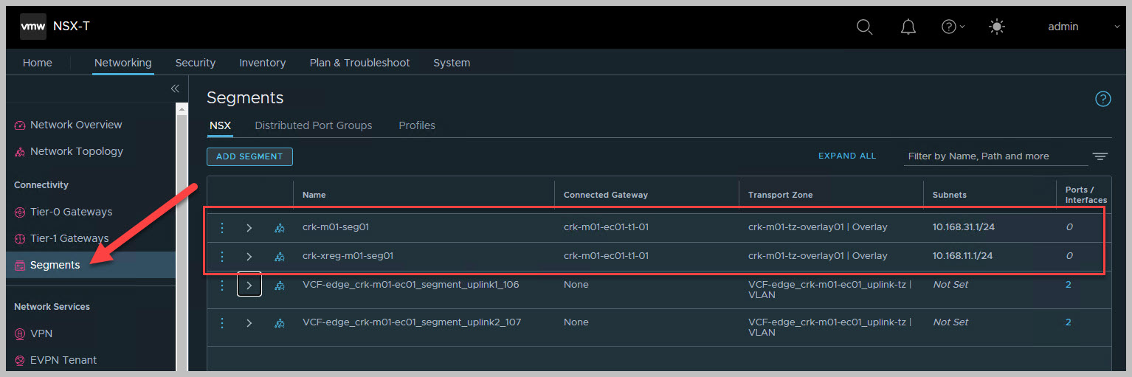Expand the crk-m01-seg01 segment row
The height and width of the screenshot is (377, 1132).
tap(249, 227)
